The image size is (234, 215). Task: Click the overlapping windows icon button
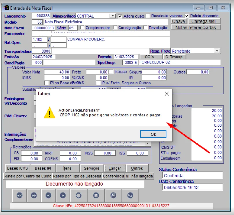coord(113,195)
